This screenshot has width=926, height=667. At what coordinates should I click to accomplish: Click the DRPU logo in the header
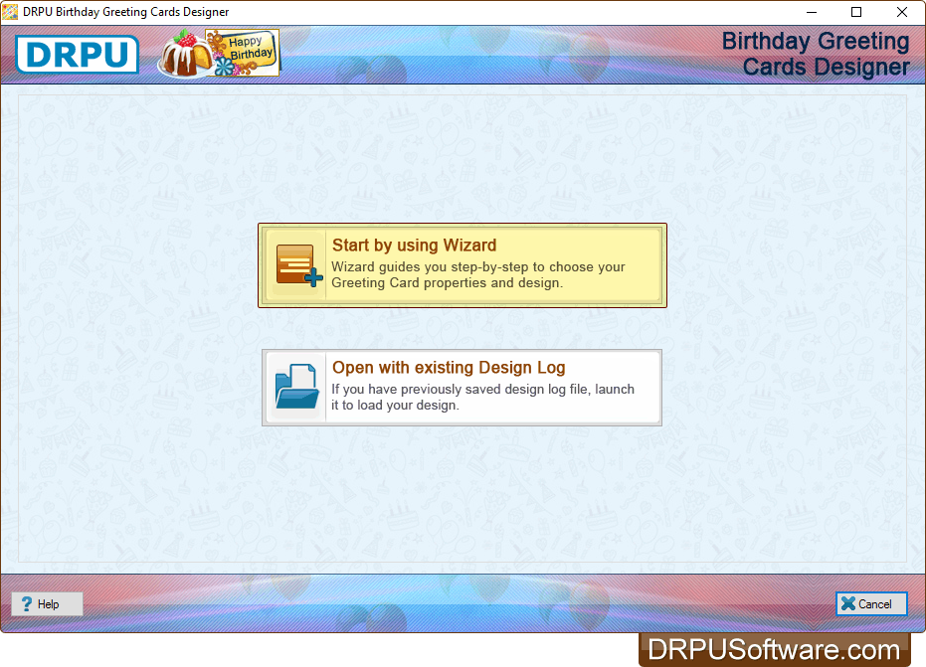(78, 55)
